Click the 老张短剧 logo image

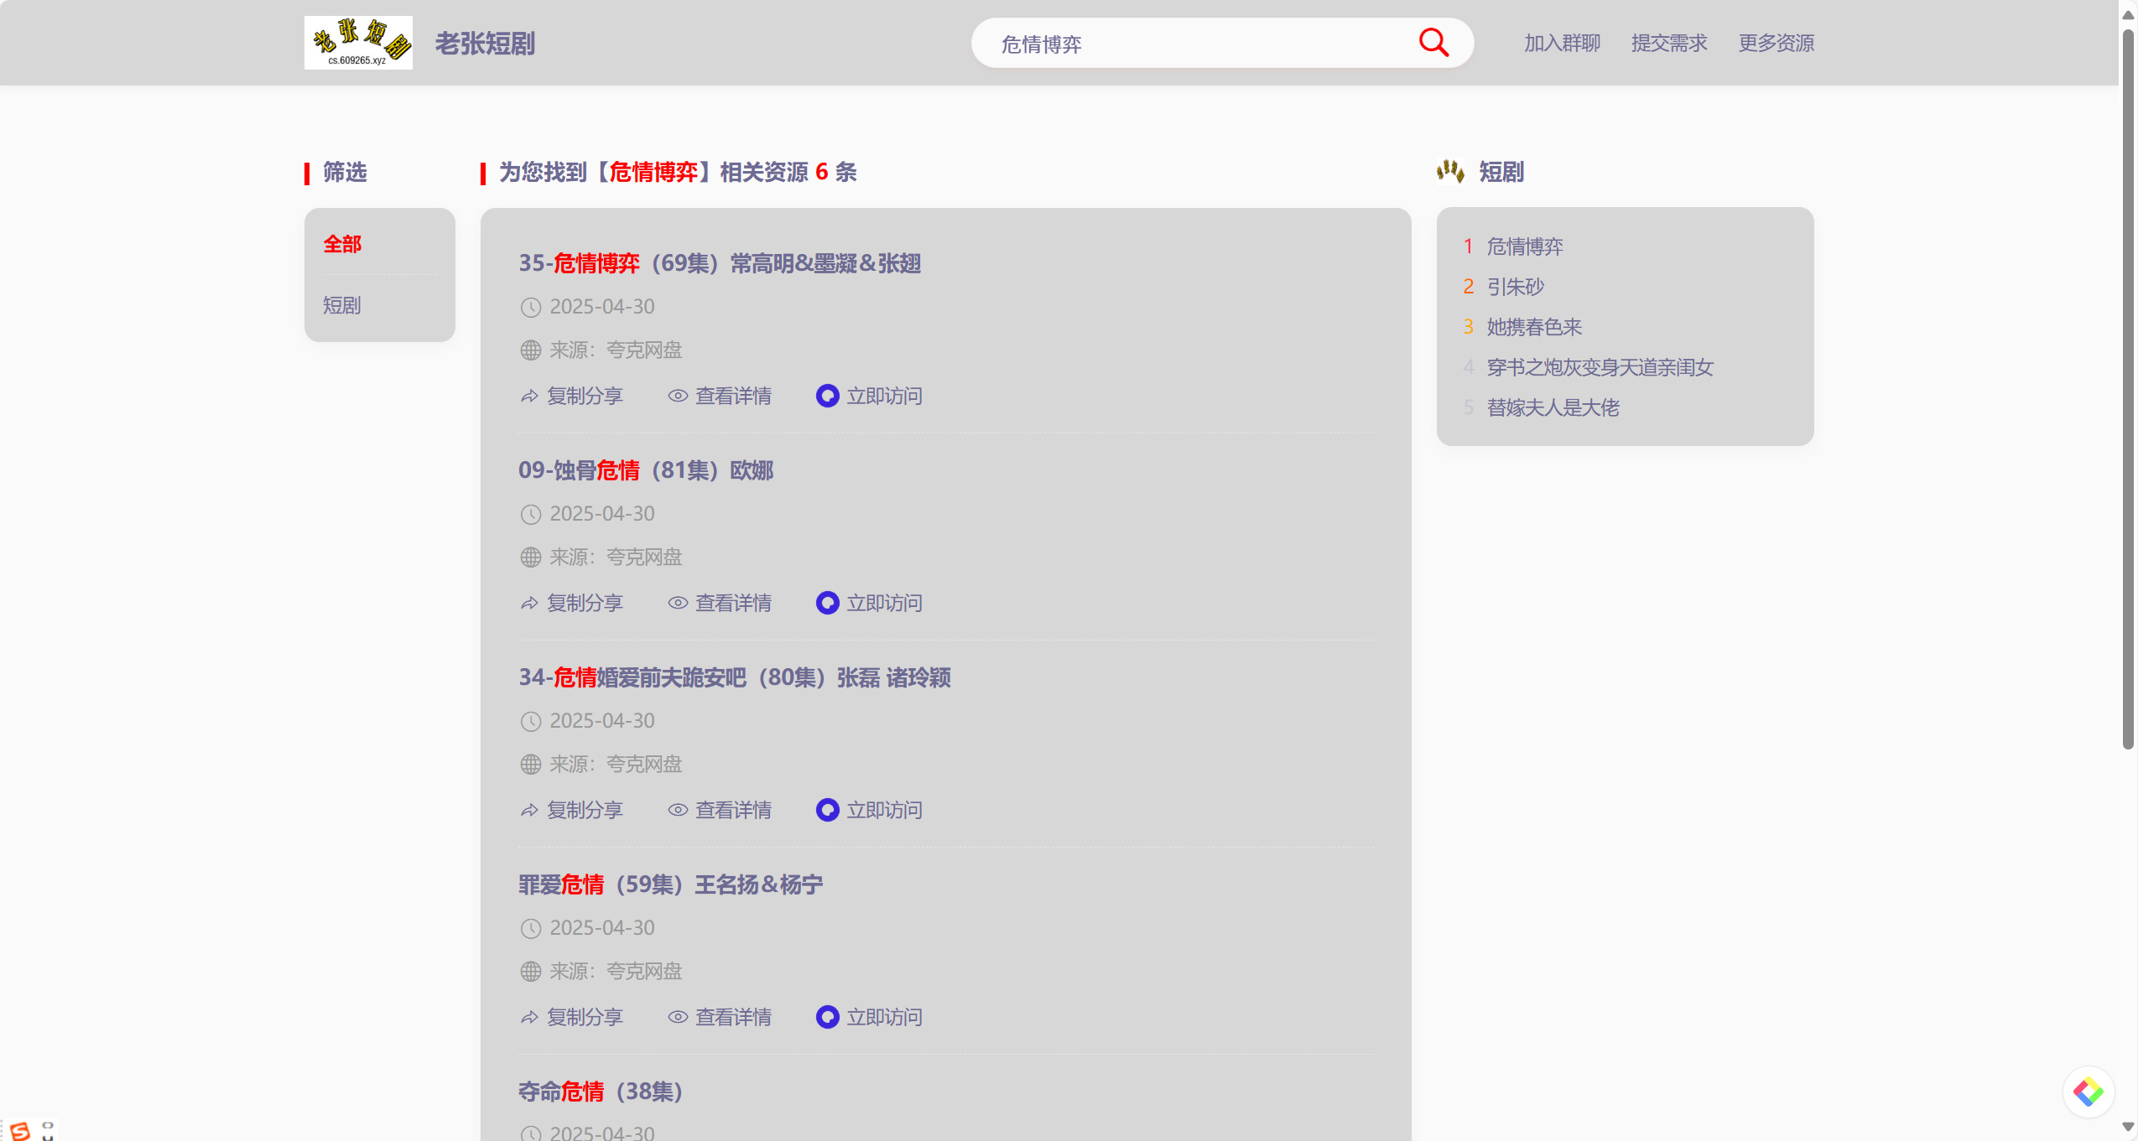tap(358, 43)
